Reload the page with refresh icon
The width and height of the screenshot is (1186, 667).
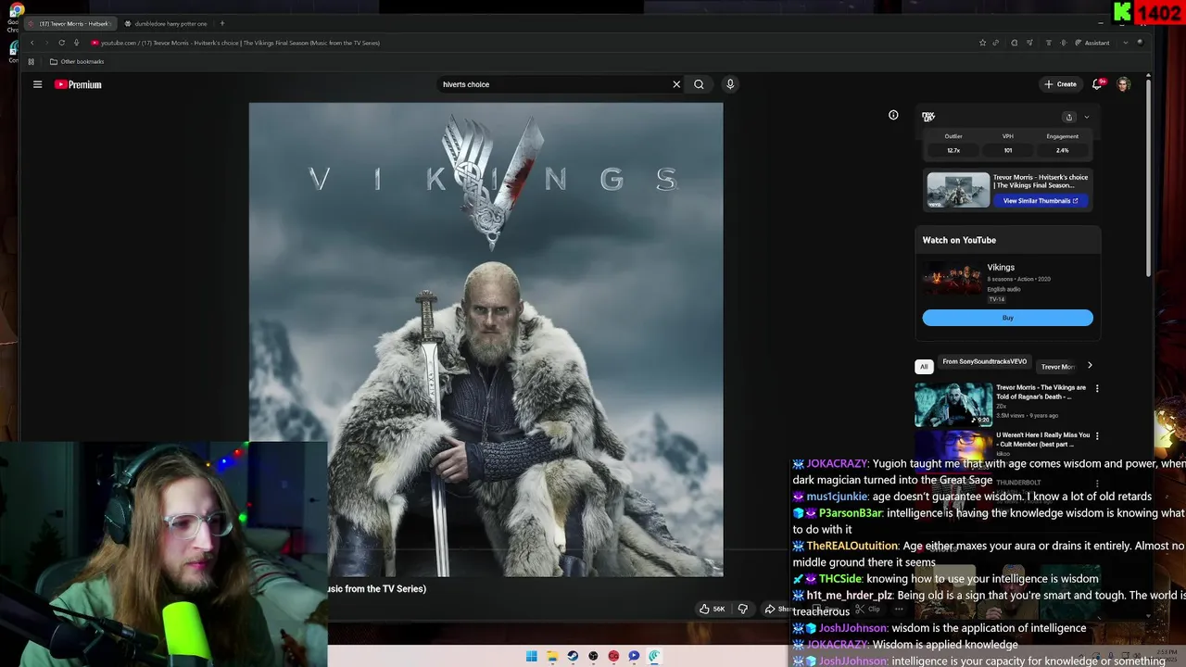point(61,43)
